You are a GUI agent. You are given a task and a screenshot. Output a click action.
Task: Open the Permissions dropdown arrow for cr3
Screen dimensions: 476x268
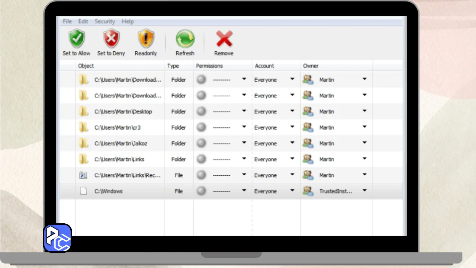[x=244, y=127]
